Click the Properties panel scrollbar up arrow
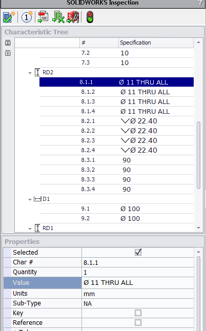 (x=198, y=252)
